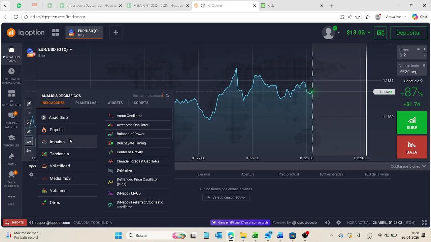431x242 pixels.
Task: Open Portafolio Total in the sidebar
Action: [x=11, y=54]
